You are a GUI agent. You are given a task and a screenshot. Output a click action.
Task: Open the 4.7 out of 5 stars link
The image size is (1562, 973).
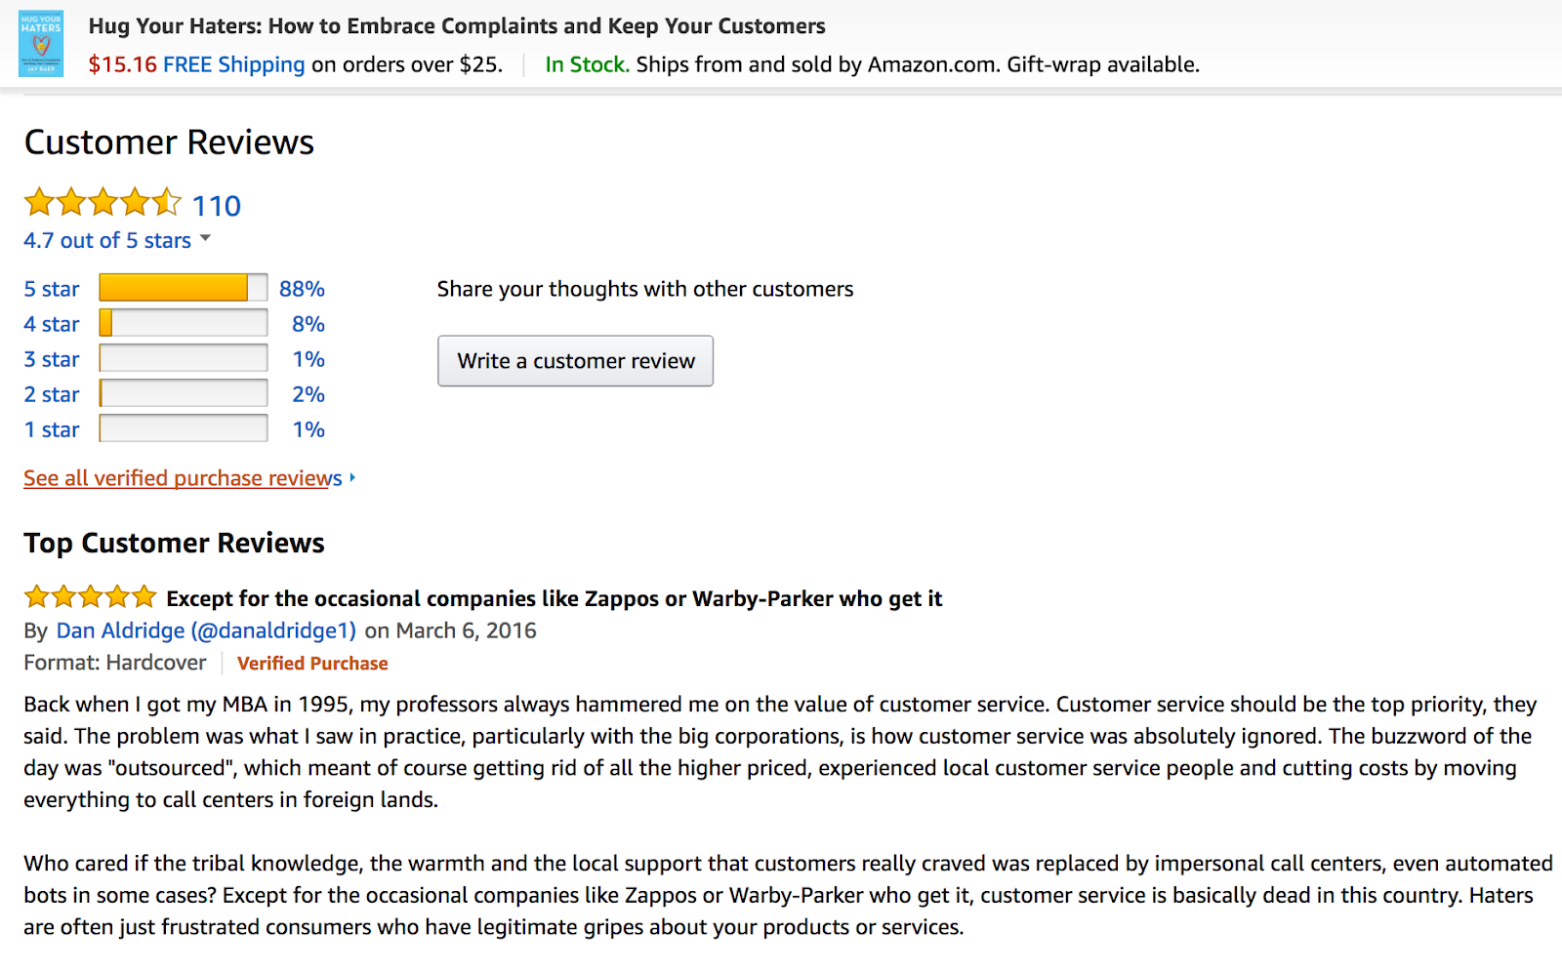107,240
